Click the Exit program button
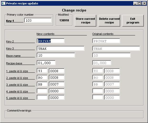 pos(133,21)
